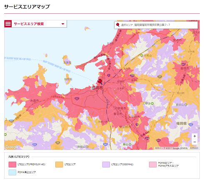Click the pink FOMAエリア legend swatch
Image resolution: width=204 pixels, height=182 pixels.
(x=153, y=165)
